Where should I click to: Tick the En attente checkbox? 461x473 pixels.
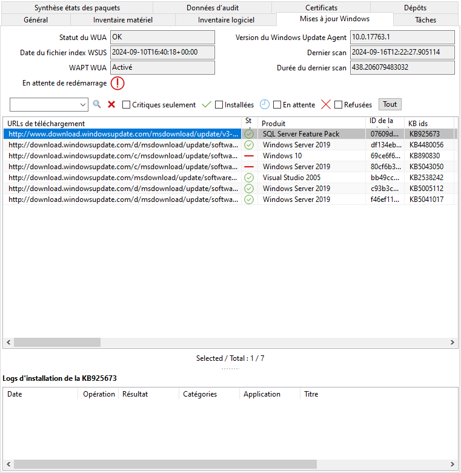click(277, 105)
